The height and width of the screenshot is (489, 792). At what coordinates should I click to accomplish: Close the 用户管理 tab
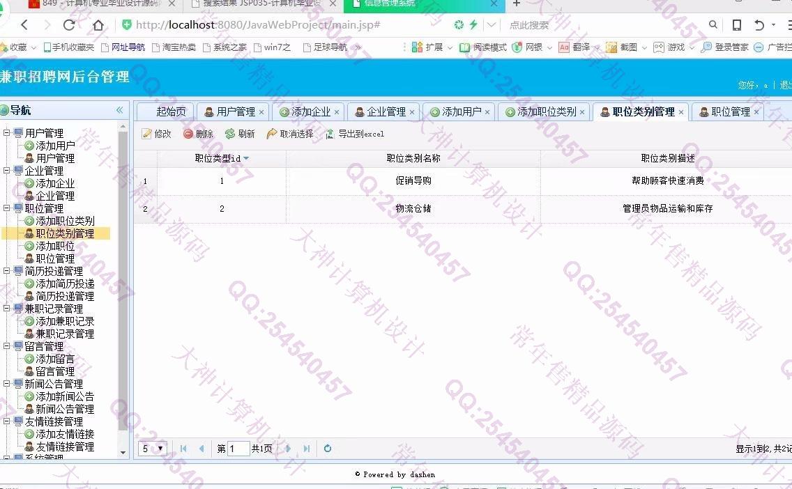pos(261,112)
